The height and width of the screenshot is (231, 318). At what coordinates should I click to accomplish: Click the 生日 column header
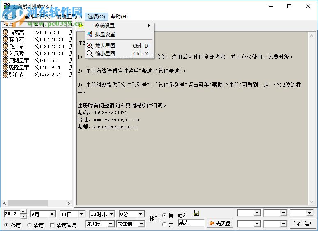49,25
